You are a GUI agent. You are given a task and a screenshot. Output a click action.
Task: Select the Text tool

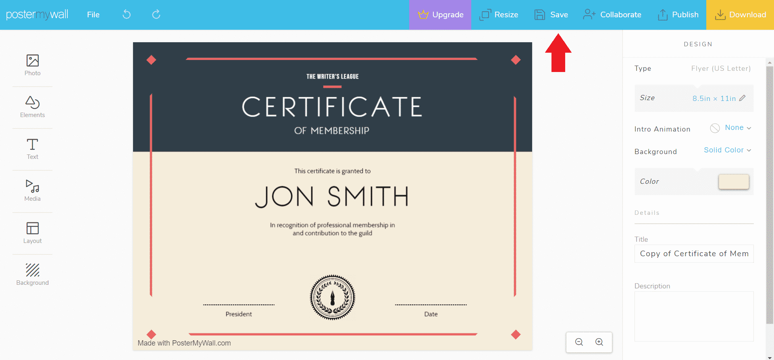tap(32, 149)
